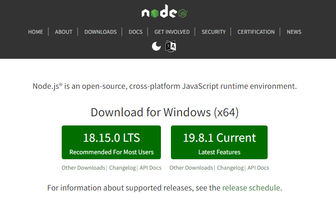Click the Node.js description sentence
Screen dimensions: 336x218
(165, 86)
